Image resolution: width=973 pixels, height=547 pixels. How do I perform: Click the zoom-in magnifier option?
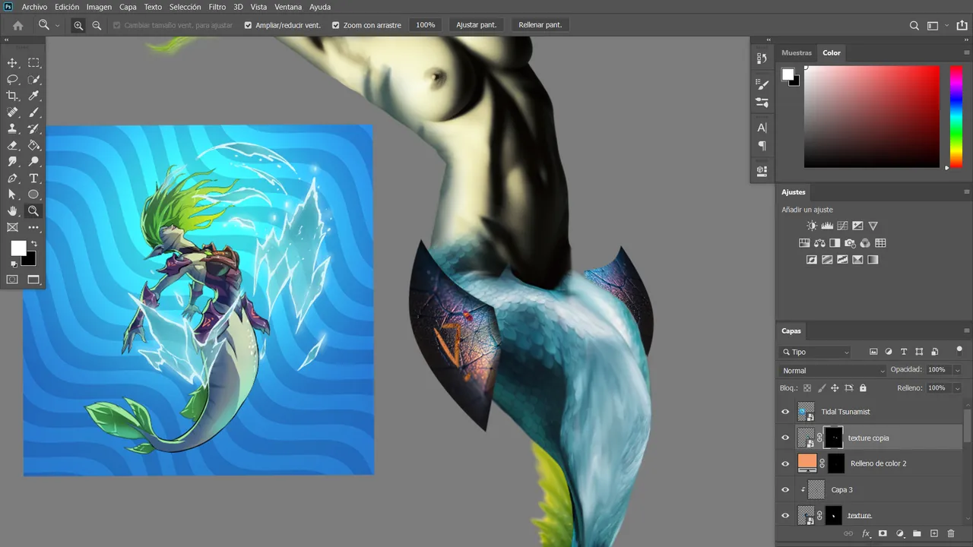[78, 25]
